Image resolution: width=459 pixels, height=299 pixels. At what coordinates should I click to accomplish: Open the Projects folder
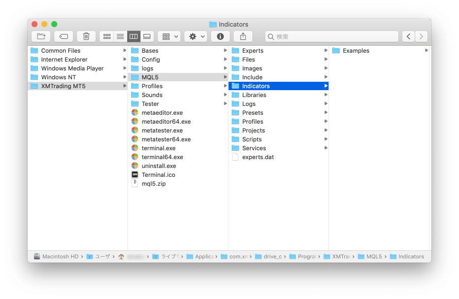279,130
